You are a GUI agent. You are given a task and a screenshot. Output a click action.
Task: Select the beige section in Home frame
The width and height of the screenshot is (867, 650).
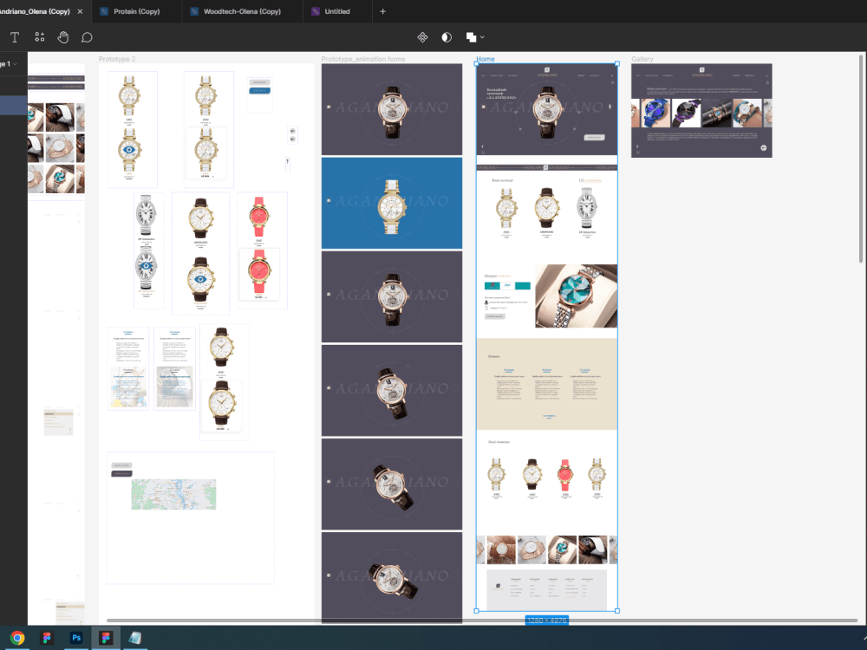pos(547,384)
